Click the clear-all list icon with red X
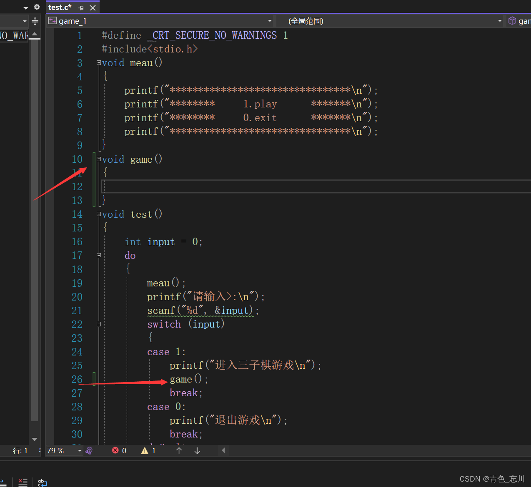531x487 pixels. click(23, 482)
